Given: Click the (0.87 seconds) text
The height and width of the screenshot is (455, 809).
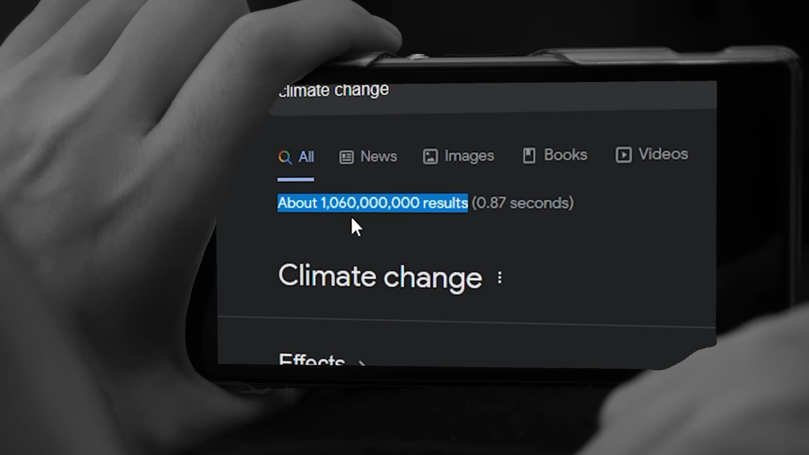Looking at the screenshot, I should coord(522,202).
